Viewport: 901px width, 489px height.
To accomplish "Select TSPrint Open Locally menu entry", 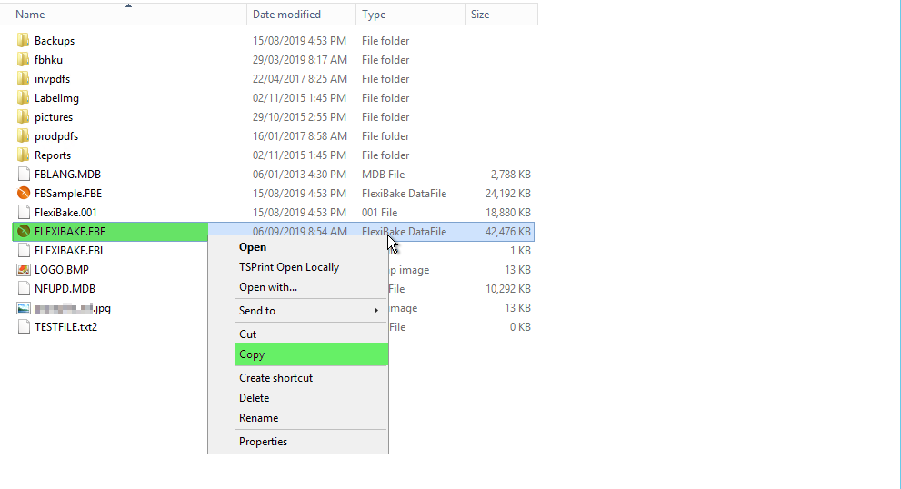I will (312, 267).
